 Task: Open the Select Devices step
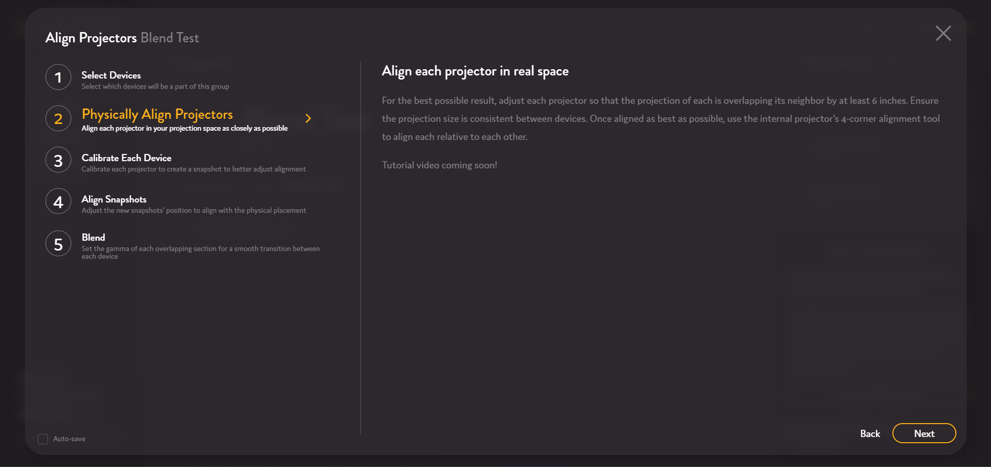[111, 75]
